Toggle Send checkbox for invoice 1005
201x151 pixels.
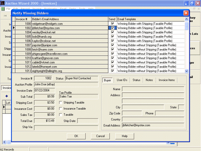tap(113, 36)
